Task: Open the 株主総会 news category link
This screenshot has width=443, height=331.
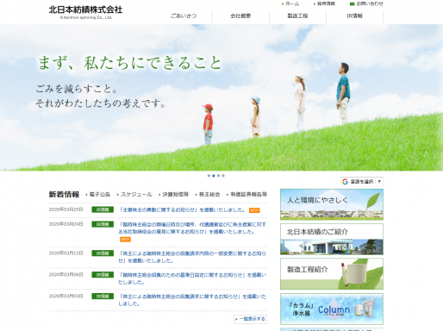Action: tap(209, 195)
